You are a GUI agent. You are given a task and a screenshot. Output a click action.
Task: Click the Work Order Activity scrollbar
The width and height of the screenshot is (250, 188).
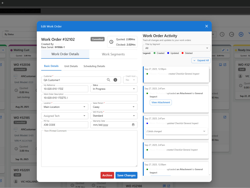(x=209, y=75)
